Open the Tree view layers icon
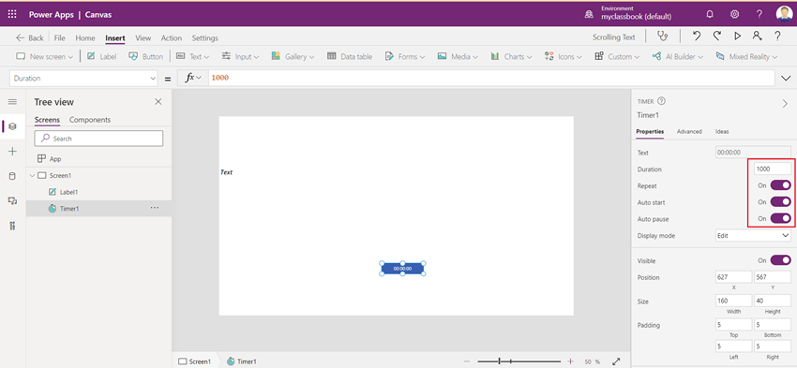 (12, 126)
